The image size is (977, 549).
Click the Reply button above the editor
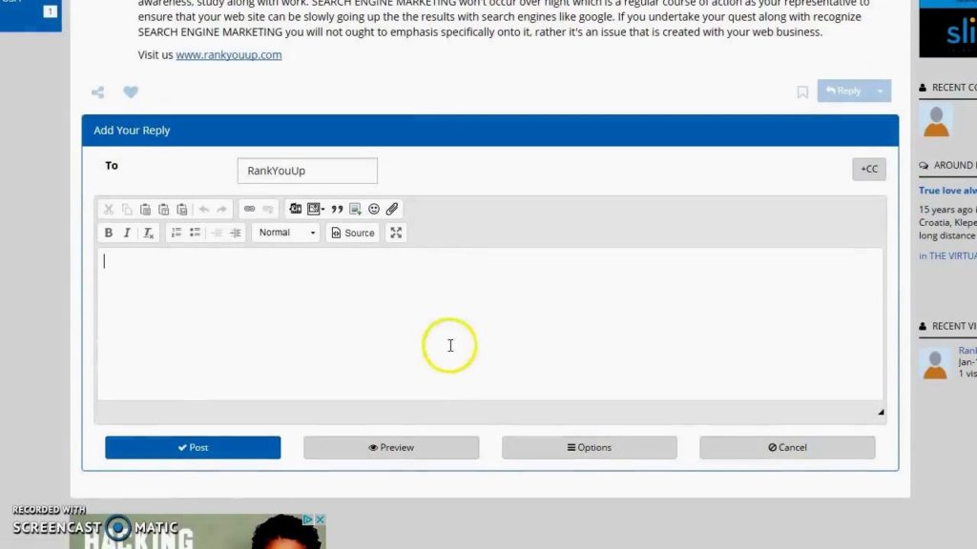(843, 91)
